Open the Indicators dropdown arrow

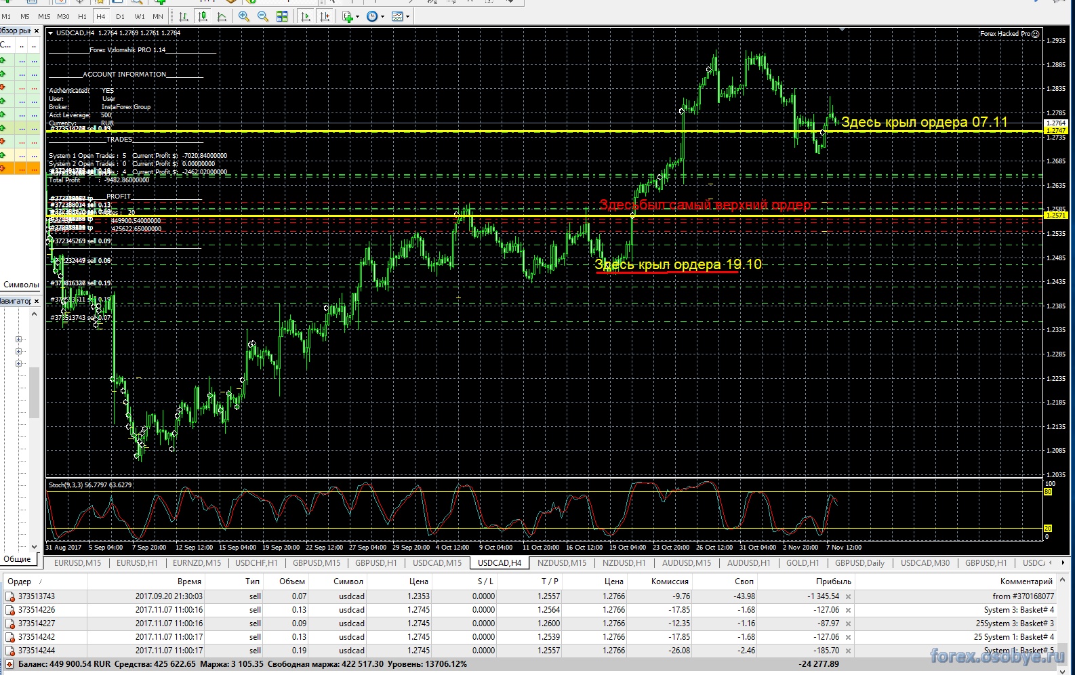point(358,17)
